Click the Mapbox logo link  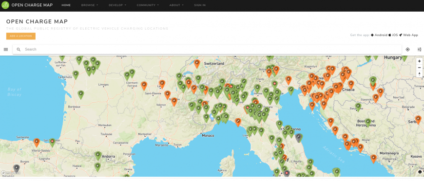[11, 173]
